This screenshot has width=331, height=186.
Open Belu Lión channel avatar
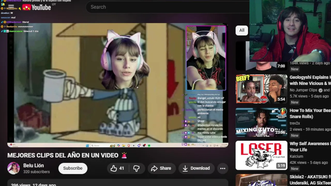tap(13, 168)
